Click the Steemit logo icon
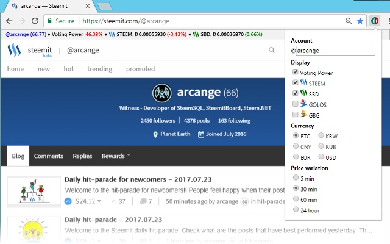Screen dimensions: 390x244 point(14,50)
